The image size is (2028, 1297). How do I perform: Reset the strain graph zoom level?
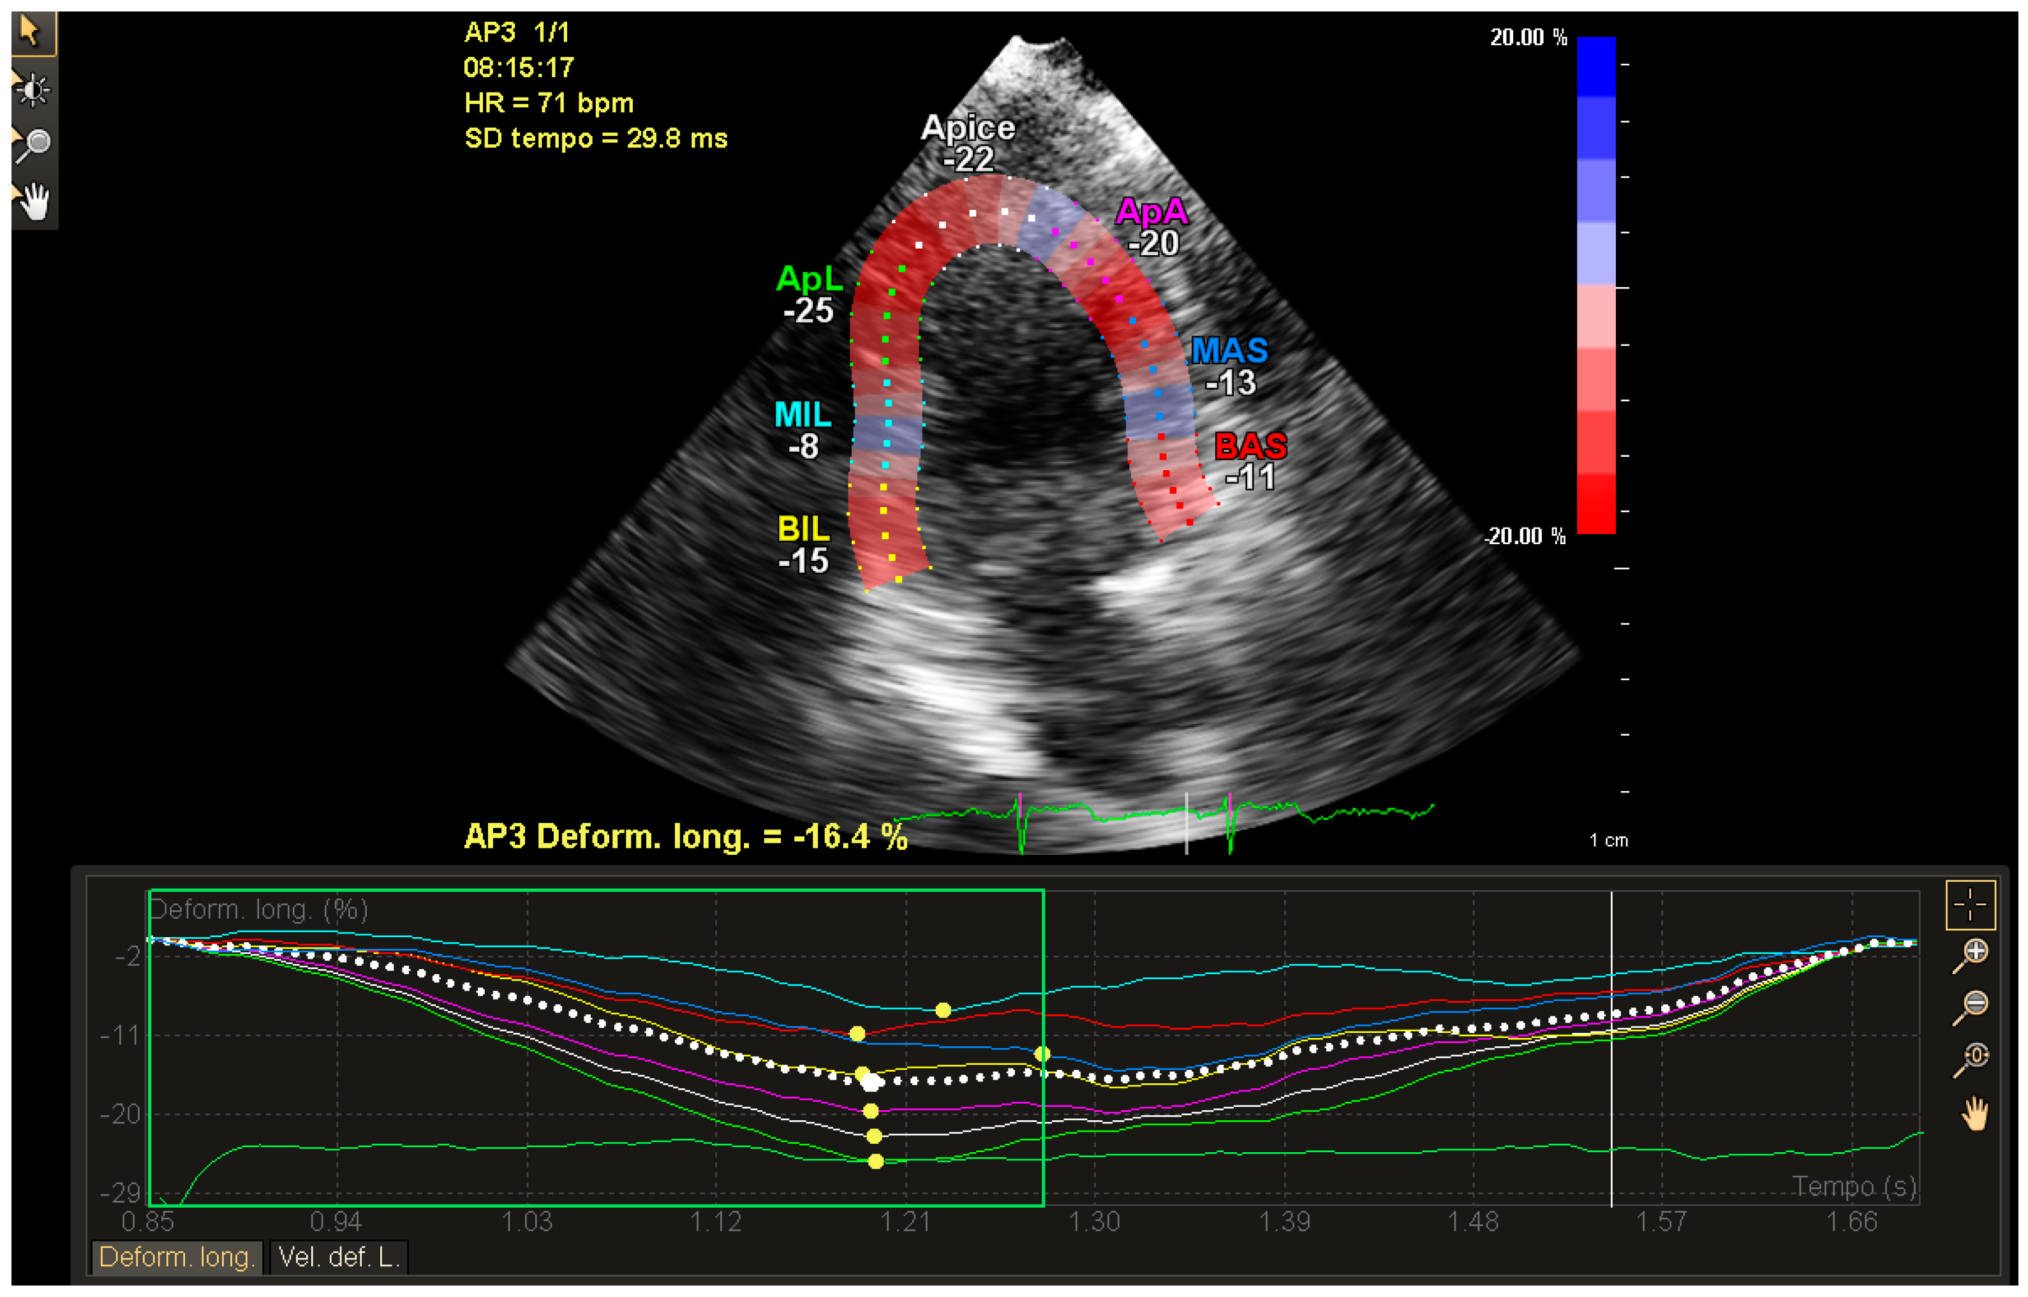[1972, 1058]
